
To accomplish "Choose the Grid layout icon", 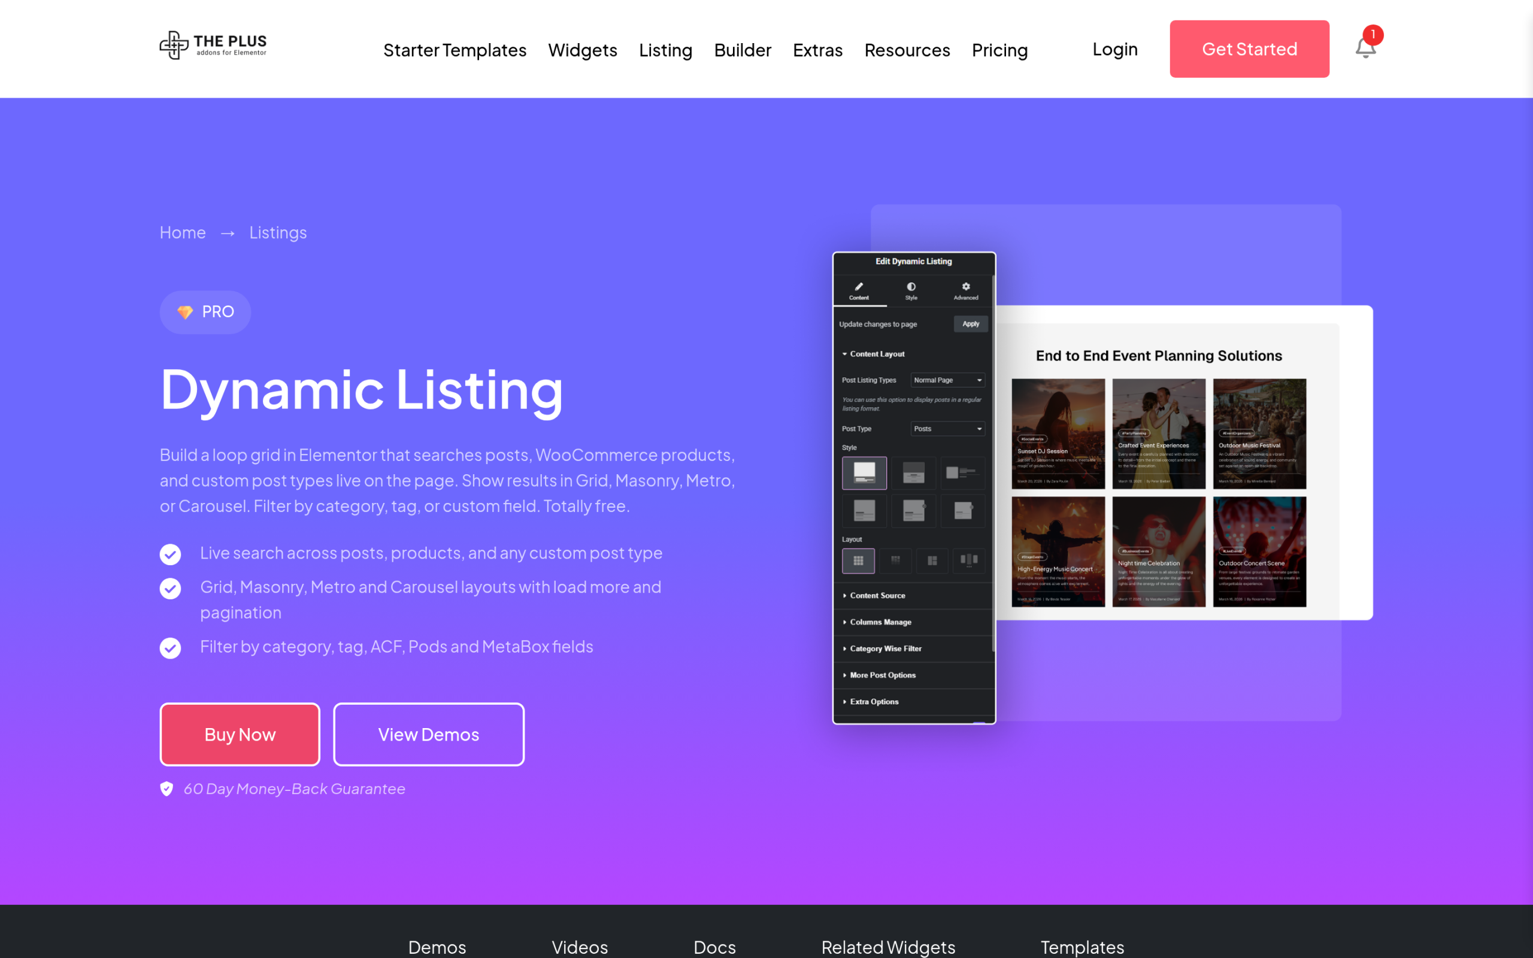I will pos(858,561).
